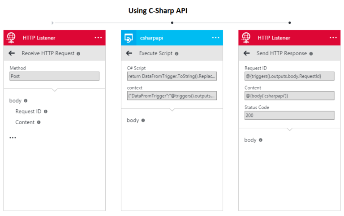Edit the Content field with body('csharpapi')

[x=289, y=96]
